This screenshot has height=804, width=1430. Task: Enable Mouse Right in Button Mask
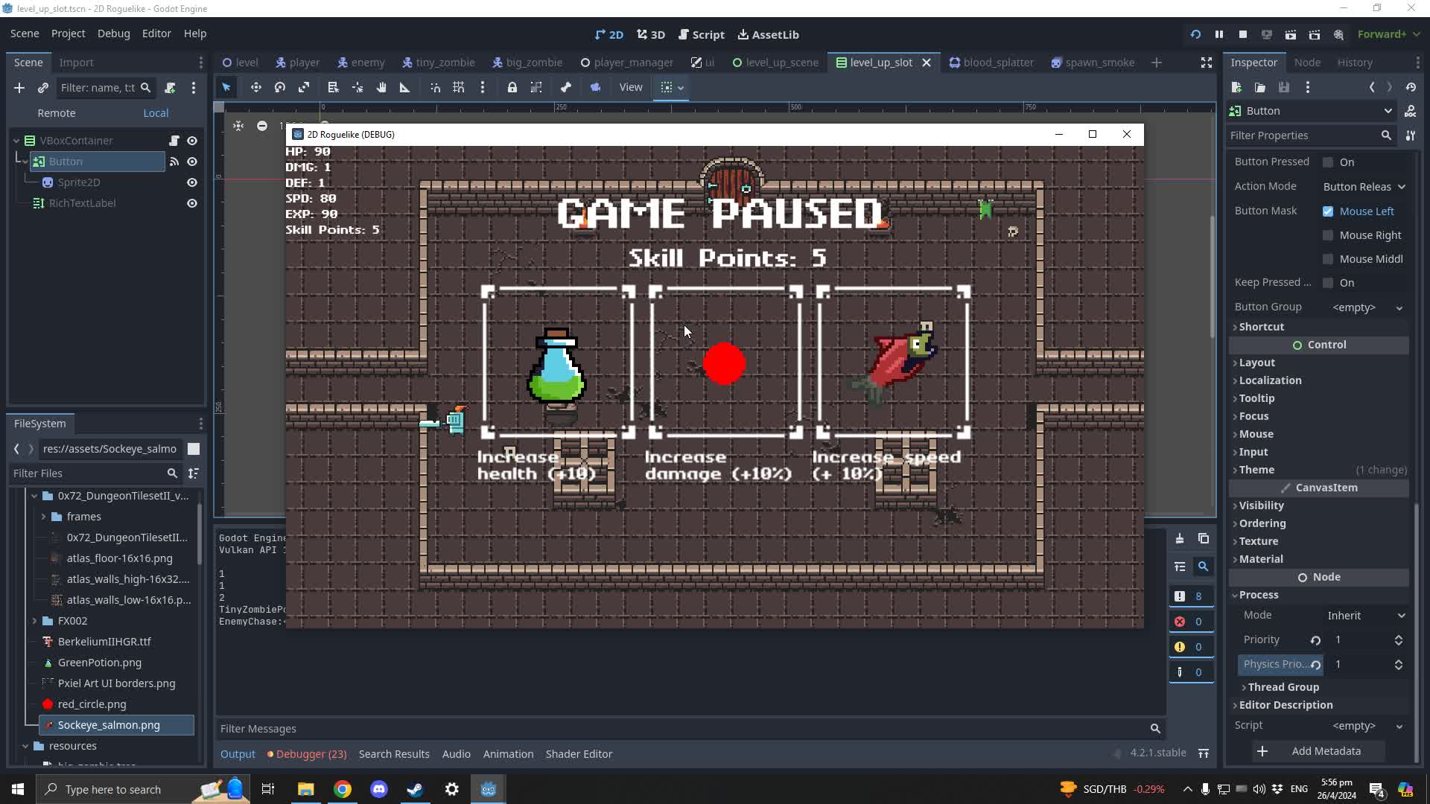pyautogui.click(x=1329, y=235)
